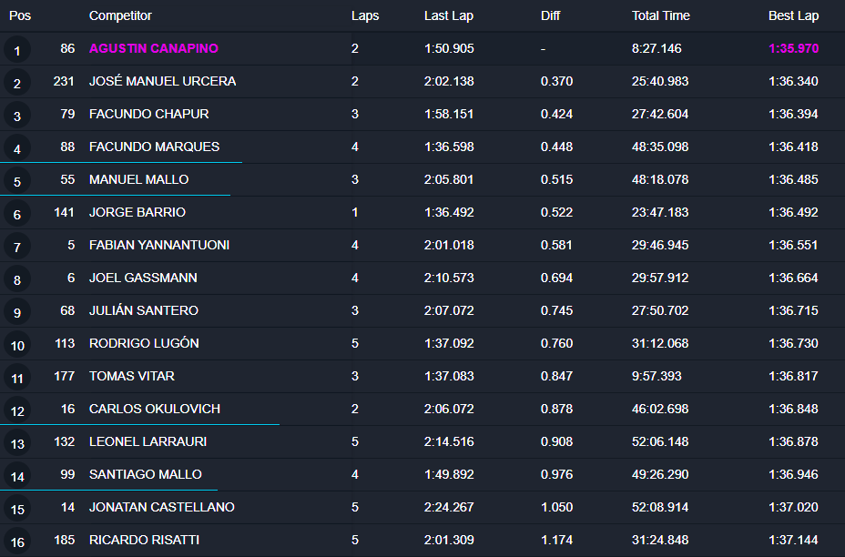Select the position 9 circle badge
This screenshot has width=845, height=557.
tap(17, 312)
